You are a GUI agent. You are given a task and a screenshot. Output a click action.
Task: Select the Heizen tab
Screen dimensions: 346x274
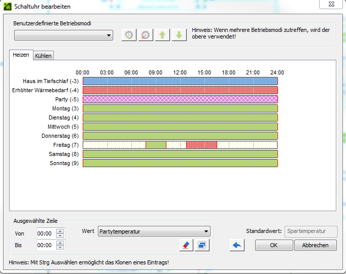21,55
